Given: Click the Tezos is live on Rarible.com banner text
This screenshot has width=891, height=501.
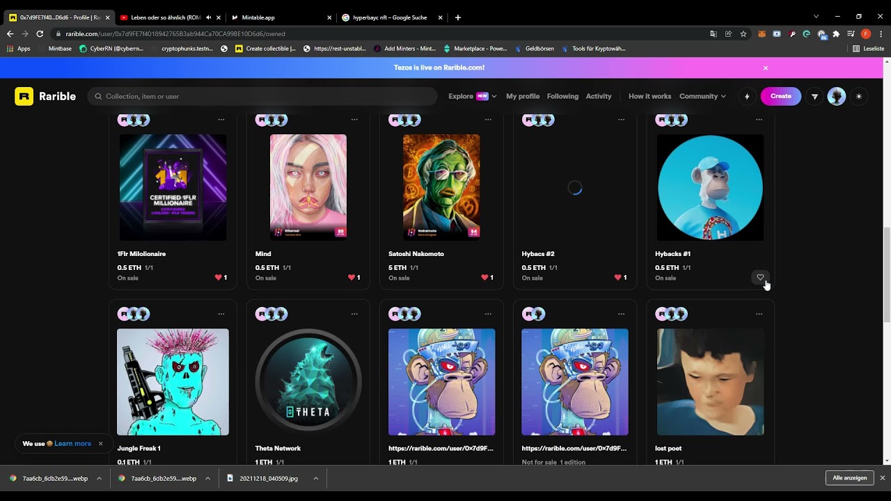Looking at the screenshot, I should coord(439,67).
